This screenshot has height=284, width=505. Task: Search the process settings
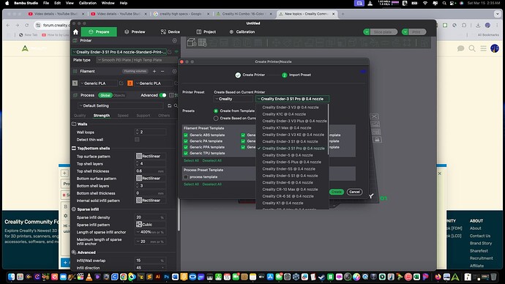coord(176,105)
